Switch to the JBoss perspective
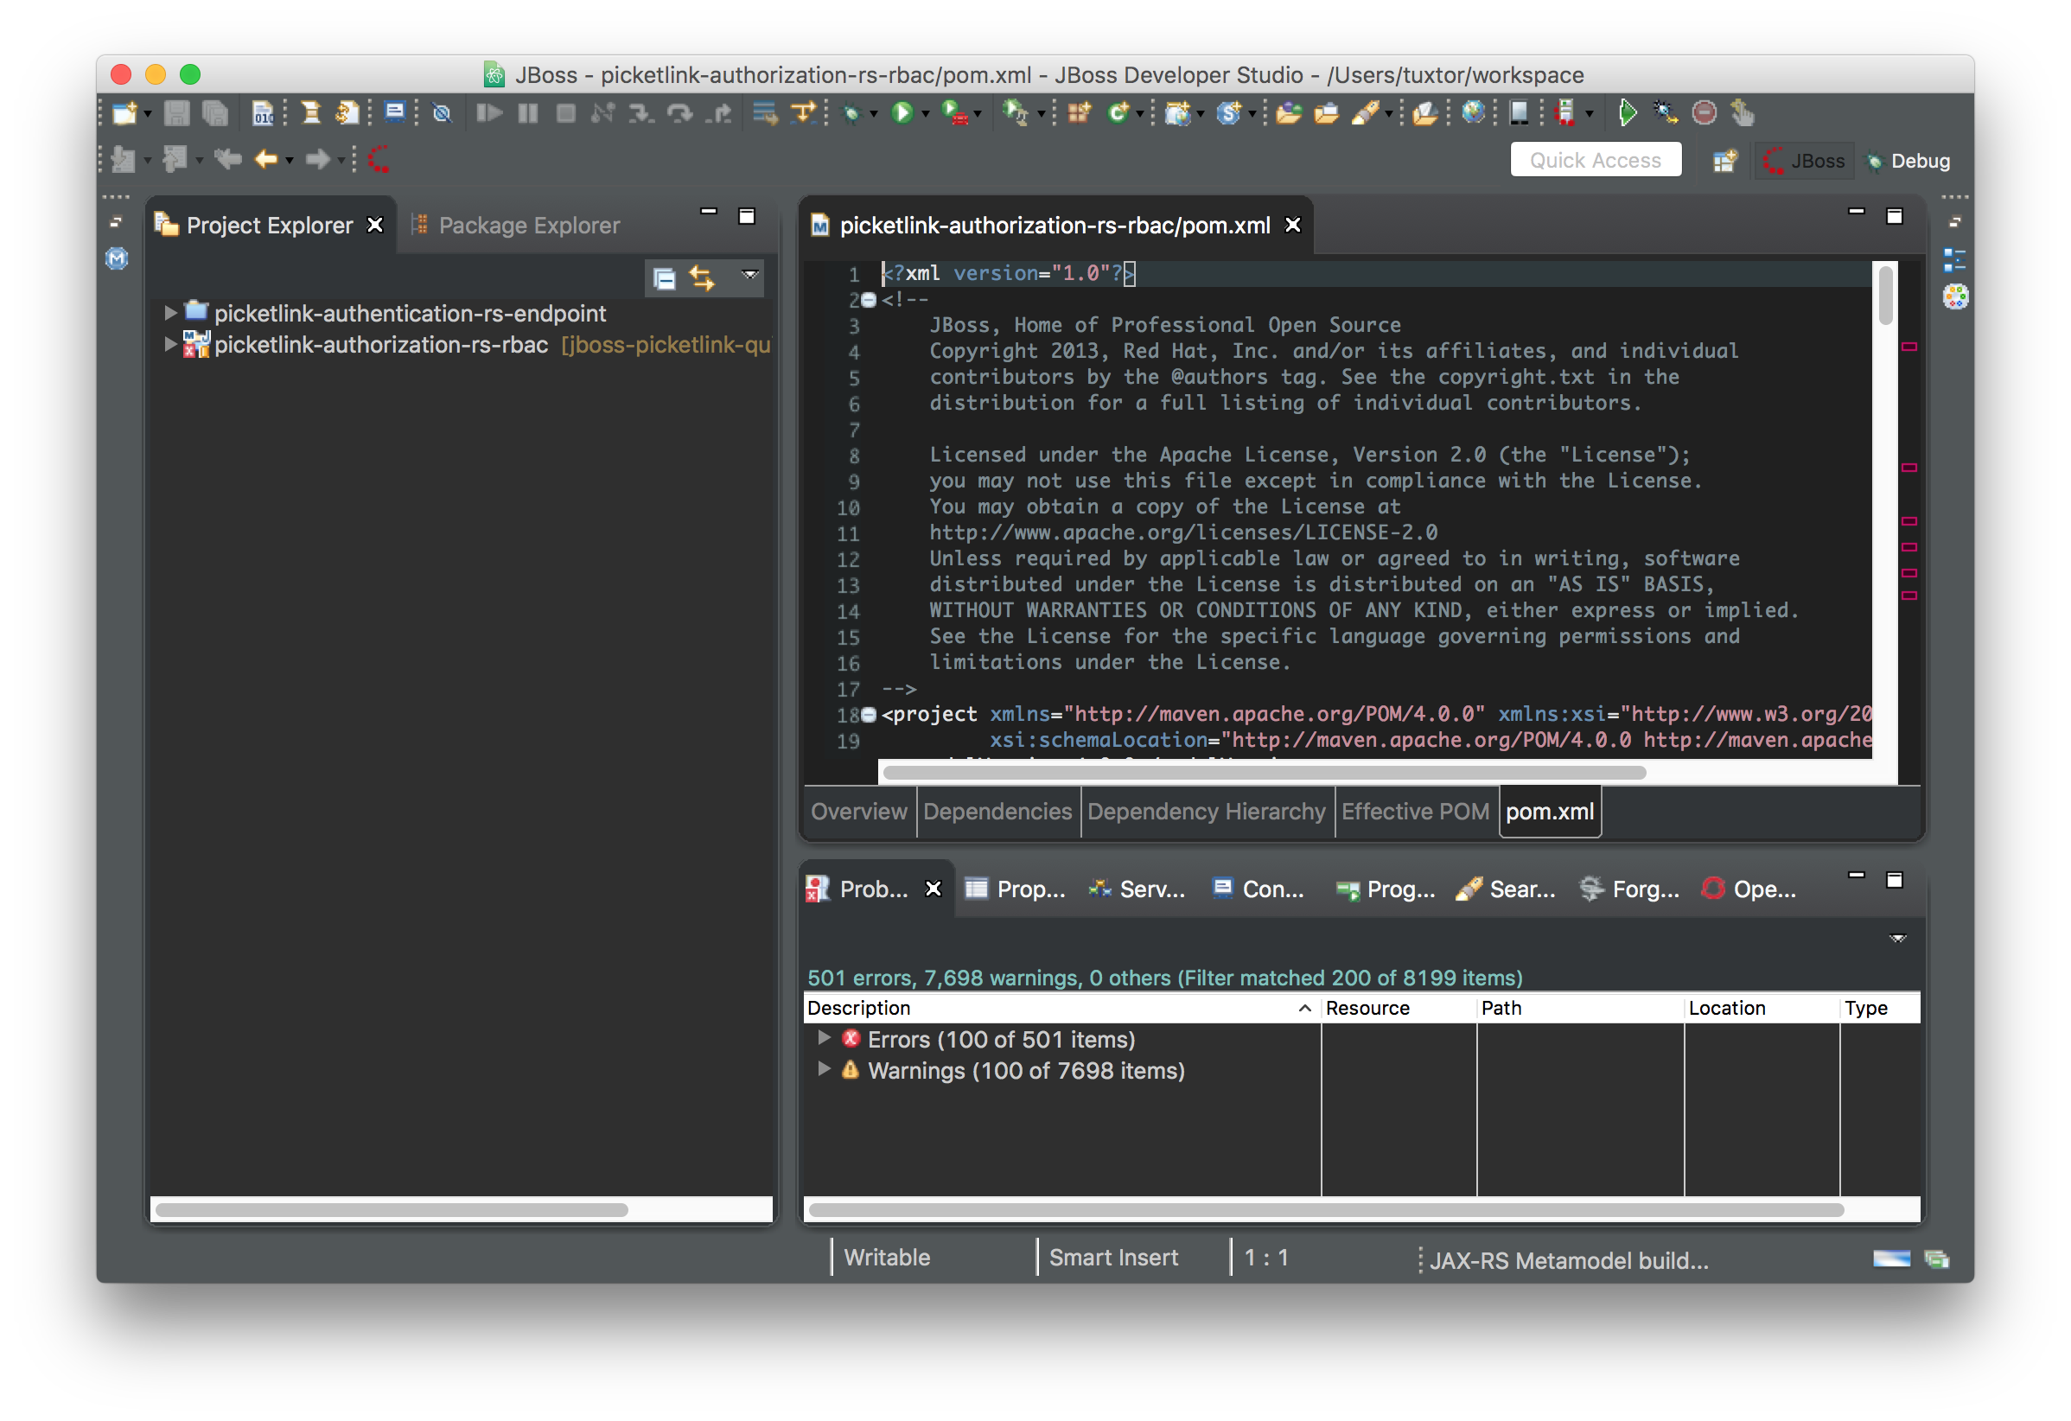2071x1421 pixels. coord(1805,162)
